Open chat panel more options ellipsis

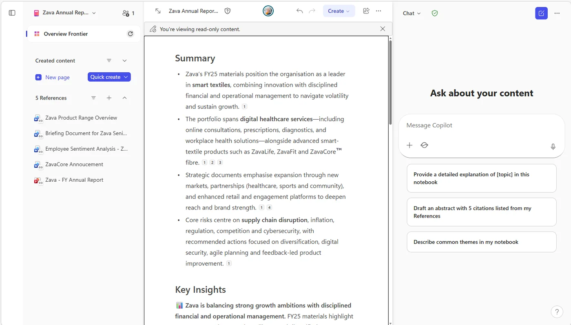coord(557,13)
